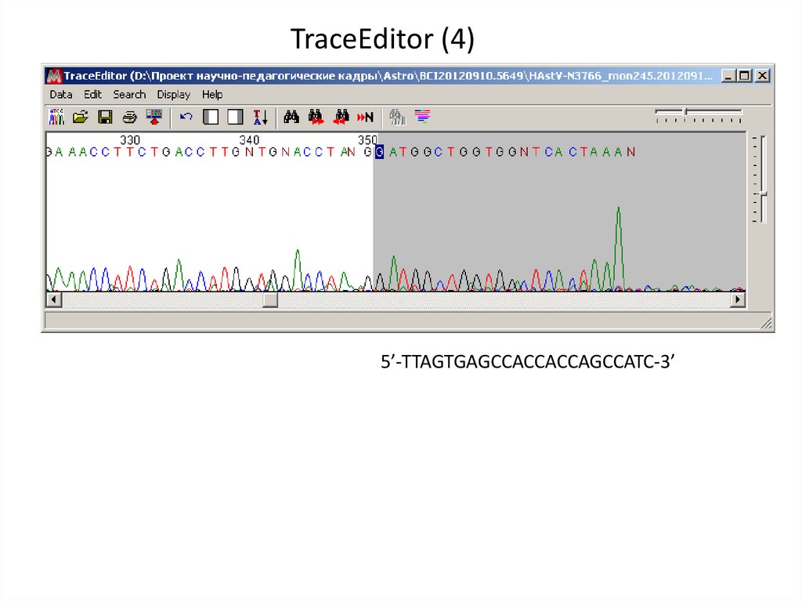
Task: Find next with binoculars forward arrows
Action: click(316, 118)
